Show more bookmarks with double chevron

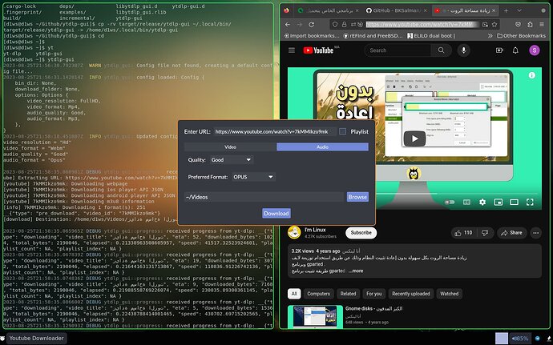click(490, 35)
